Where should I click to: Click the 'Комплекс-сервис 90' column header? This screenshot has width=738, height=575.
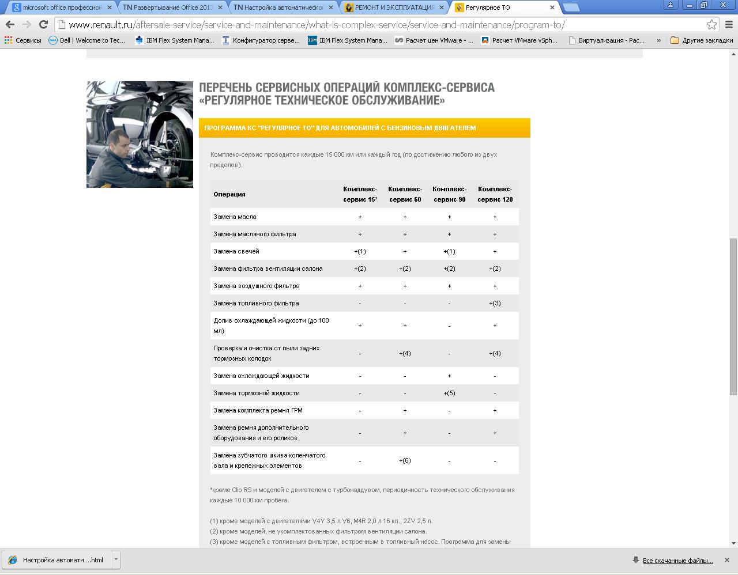coord(449,194)
